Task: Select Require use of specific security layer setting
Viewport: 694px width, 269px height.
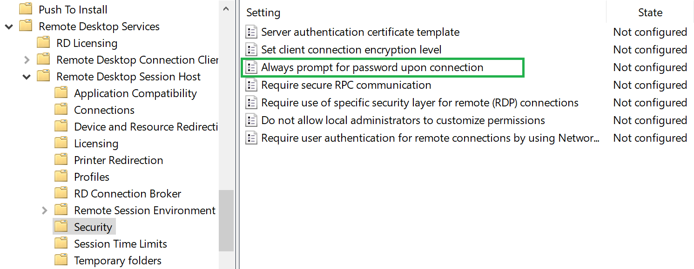Action: pyautogui.click(x=419, y=103)
